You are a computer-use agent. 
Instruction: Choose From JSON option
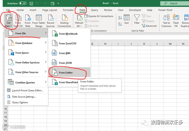69,63
